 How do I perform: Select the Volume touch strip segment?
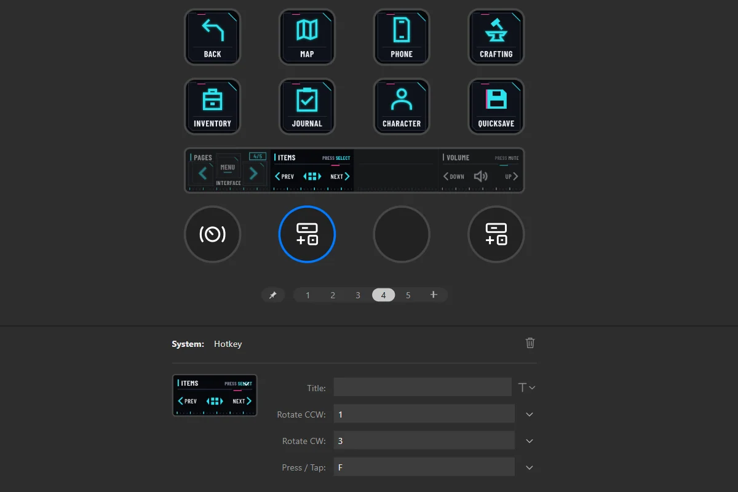481,170
